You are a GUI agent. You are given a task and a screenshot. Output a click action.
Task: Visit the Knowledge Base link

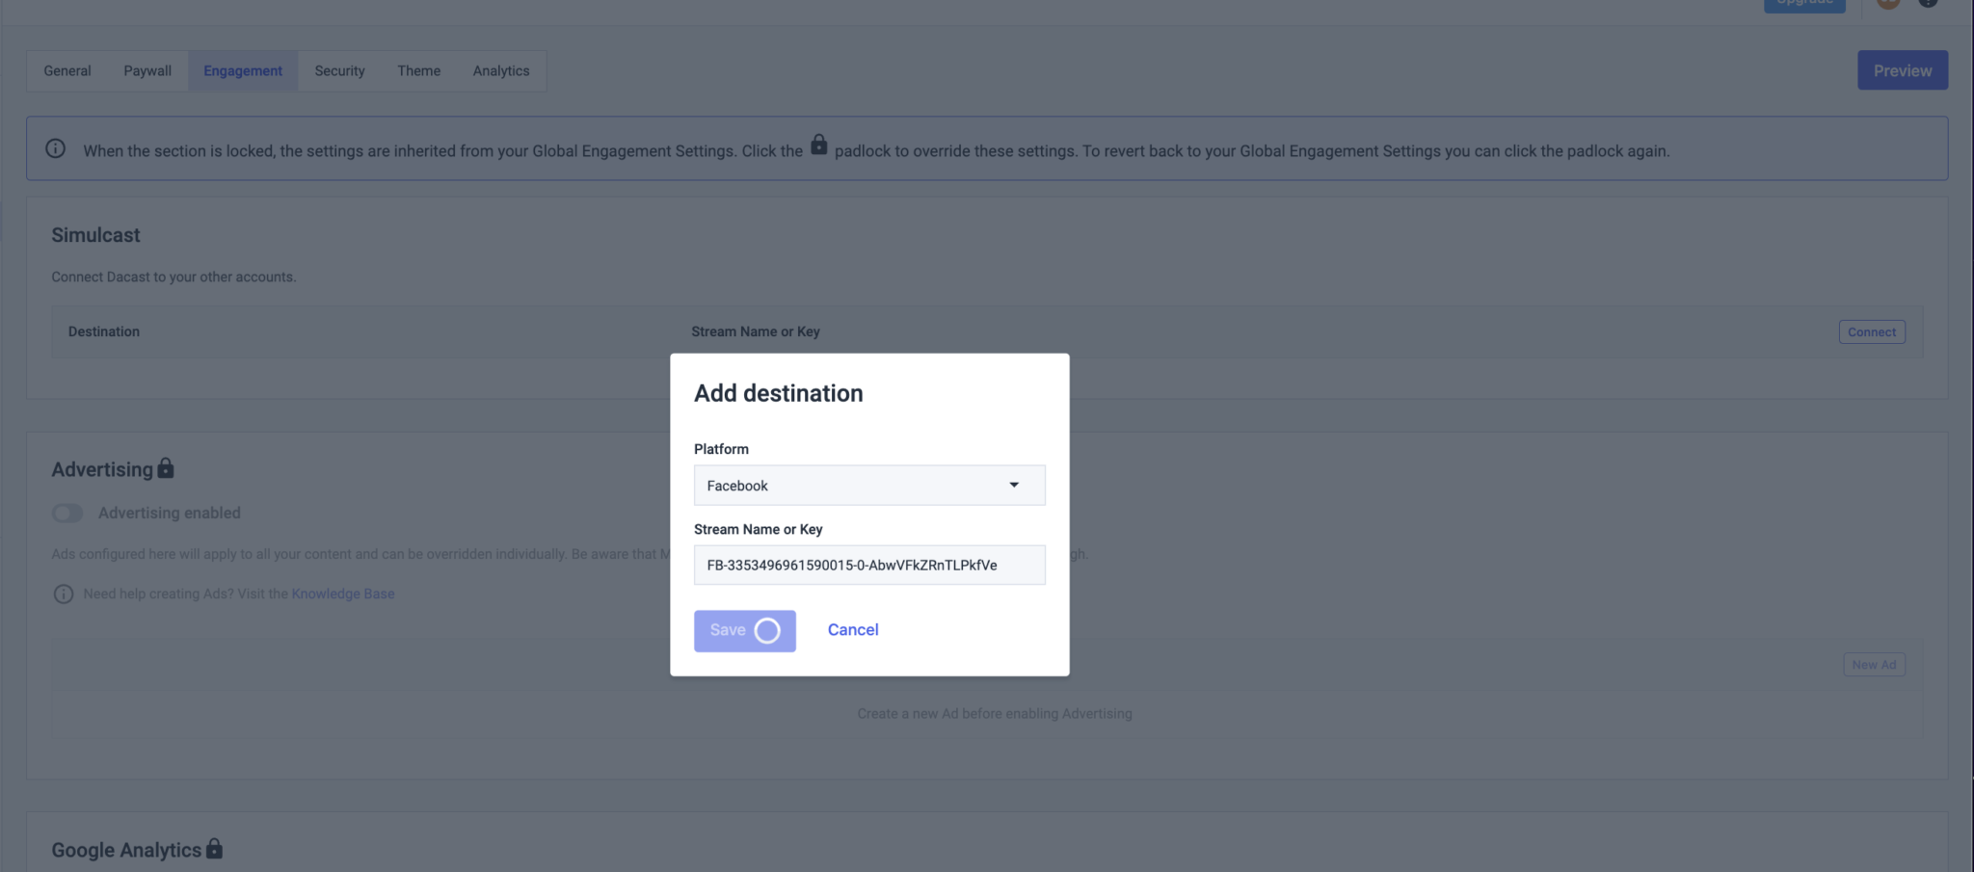coord(342,594)
